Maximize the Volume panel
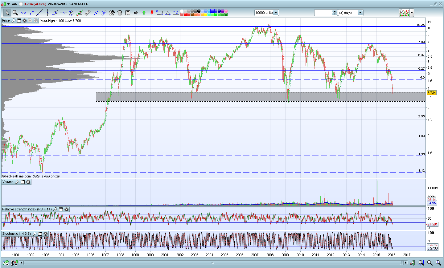 (23, 182)
